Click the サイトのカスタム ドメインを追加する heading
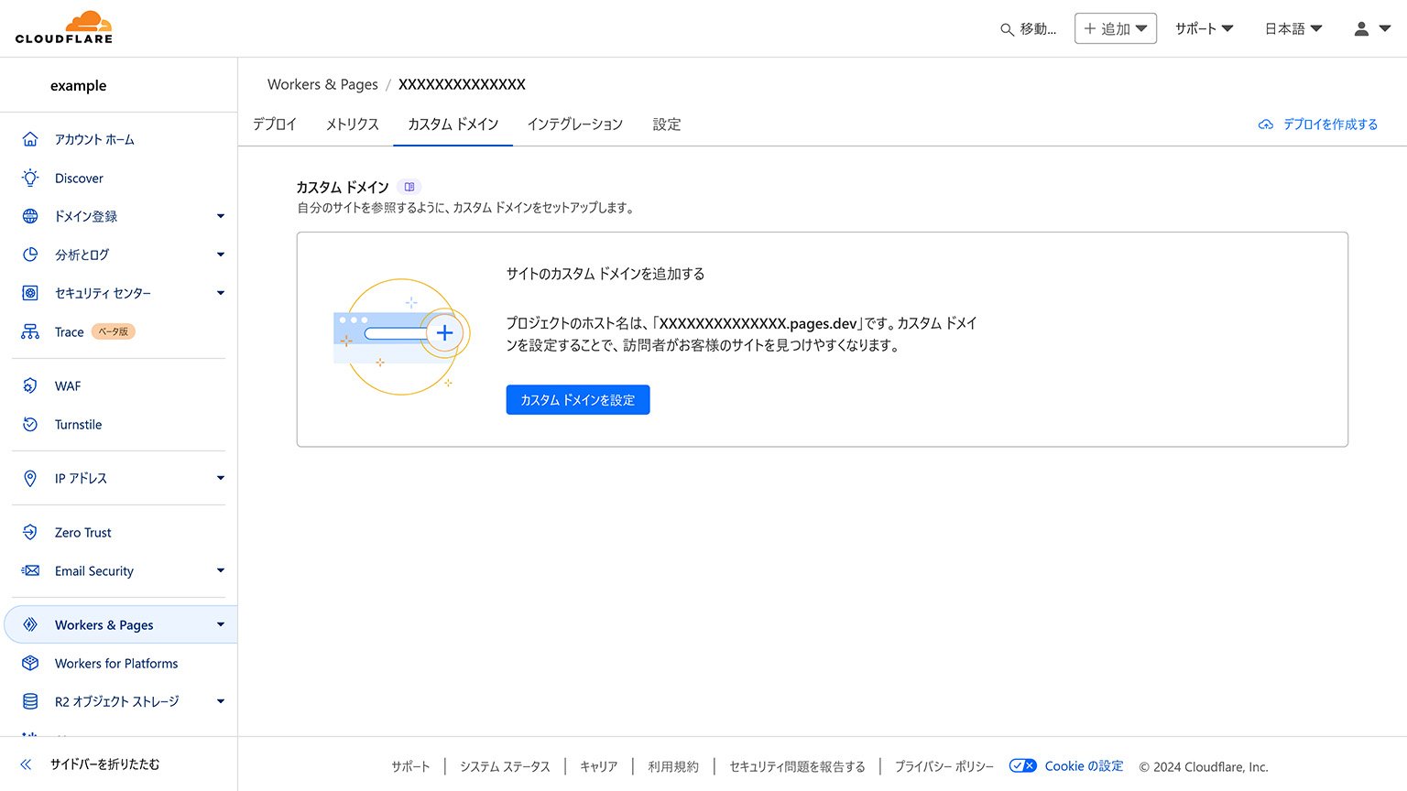1407x791 pixels. coord(605,274)
